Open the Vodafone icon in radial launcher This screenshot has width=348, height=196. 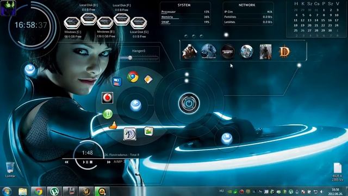coord(108,97)
